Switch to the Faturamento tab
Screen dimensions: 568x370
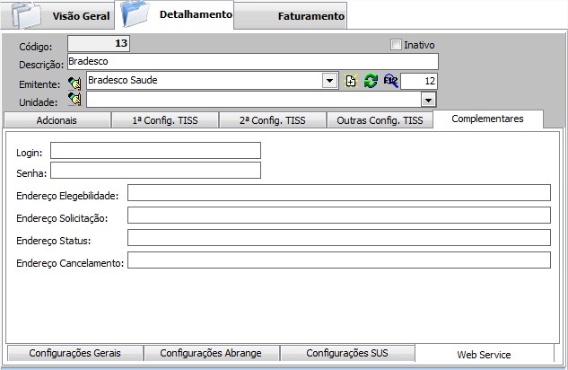coord(310,16)
